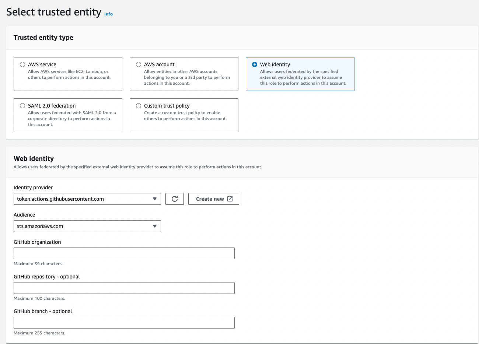Click the Identity provider dropdown caret
479x344 pixels.
click(154, 199)
